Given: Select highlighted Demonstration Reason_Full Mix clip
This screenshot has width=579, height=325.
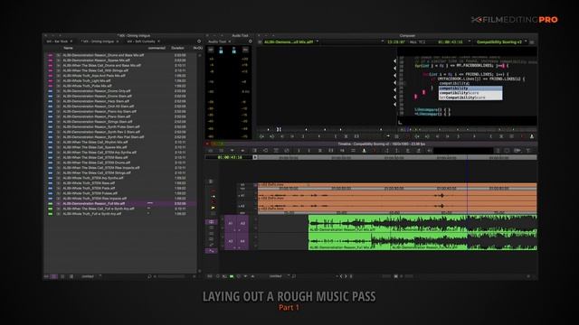Looking at the screenshot, I should tap(93, 203).
